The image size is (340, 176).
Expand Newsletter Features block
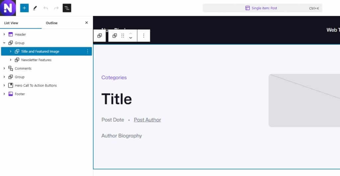[x=11, y=60]
